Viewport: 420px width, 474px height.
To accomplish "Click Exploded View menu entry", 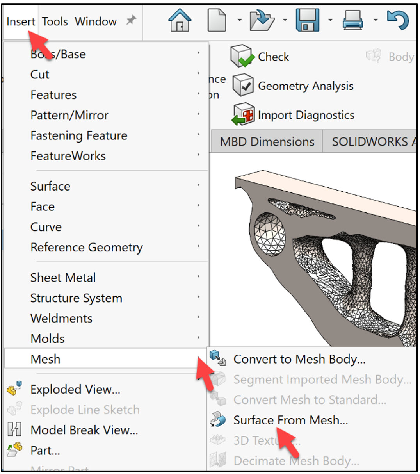I will pos(75,389).
